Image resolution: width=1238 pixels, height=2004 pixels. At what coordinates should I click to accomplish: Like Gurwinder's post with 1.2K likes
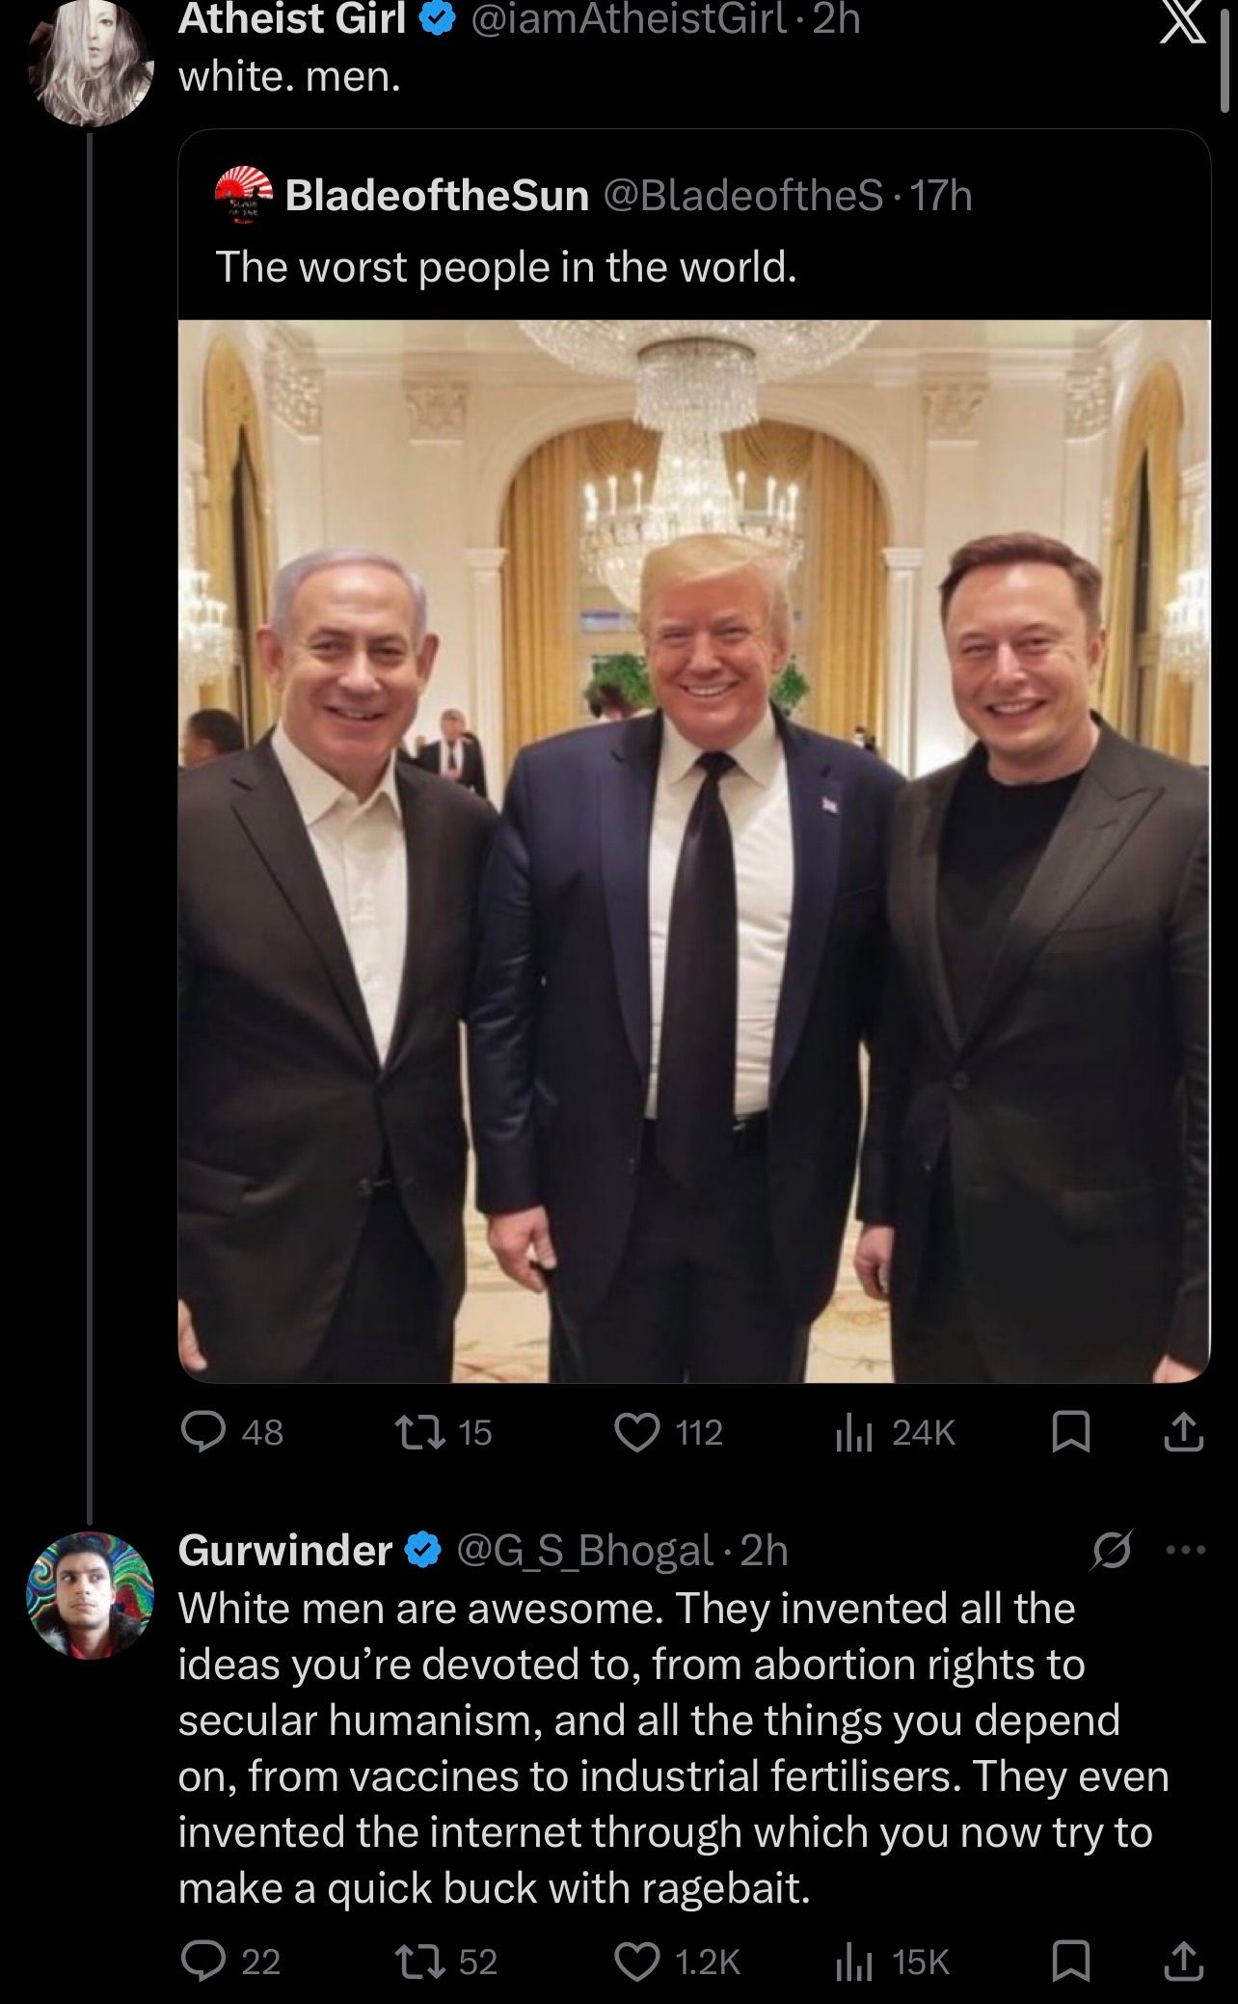click(637, 1962)
